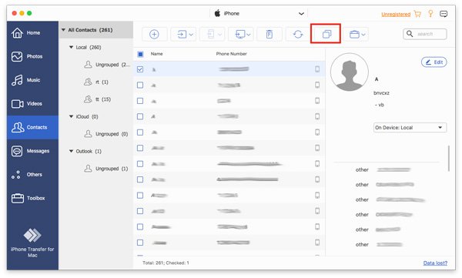Viewport: 462px width, 278px height.
Task: Click the Data lost? link
Action: 435,263
